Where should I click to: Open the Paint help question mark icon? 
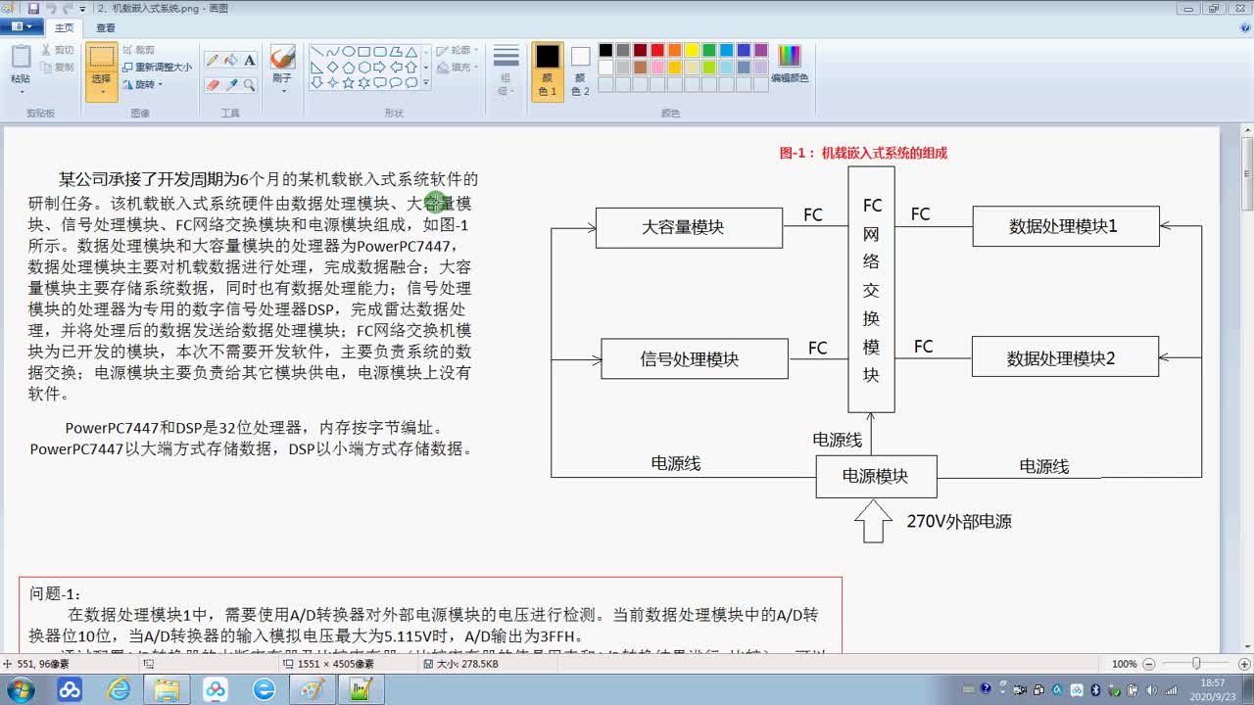click(x=1244, y=27)
